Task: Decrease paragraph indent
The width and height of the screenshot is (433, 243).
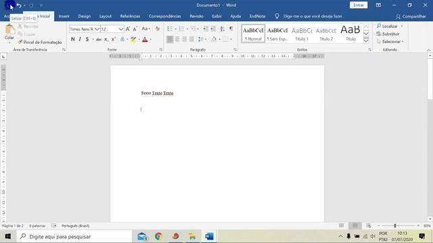Action: [206, 29]
